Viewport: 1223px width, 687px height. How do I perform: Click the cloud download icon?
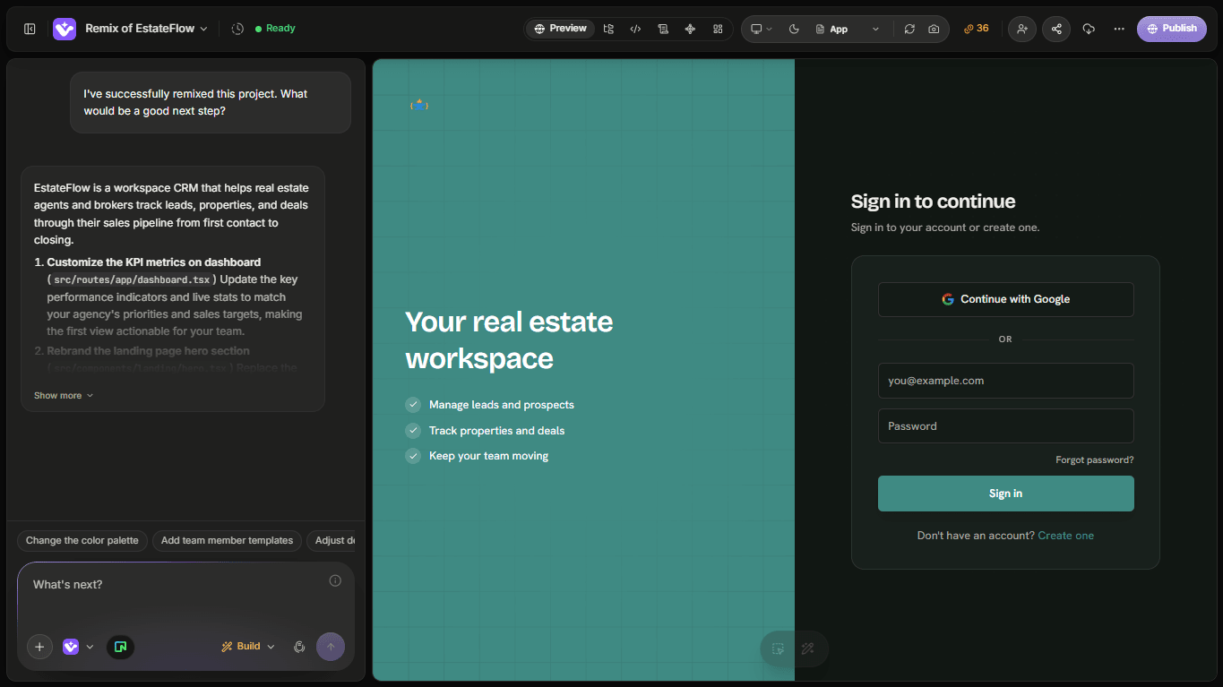point(1089,29)
